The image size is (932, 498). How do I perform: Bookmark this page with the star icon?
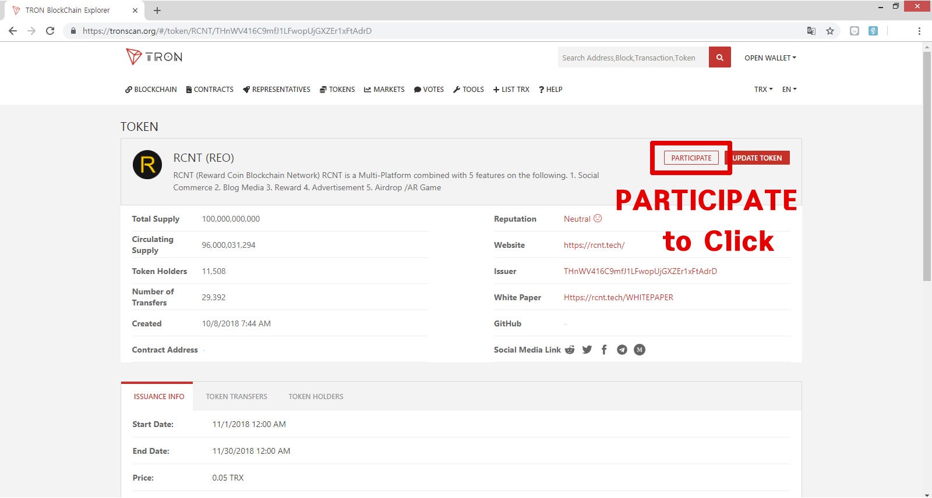[x=830, y=31]
